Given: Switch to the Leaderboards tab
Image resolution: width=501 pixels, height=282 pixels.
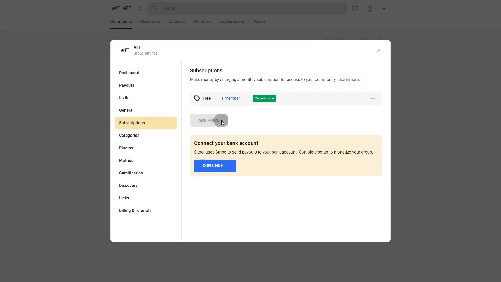Looking at the screenshot, I should coord(232,22).
